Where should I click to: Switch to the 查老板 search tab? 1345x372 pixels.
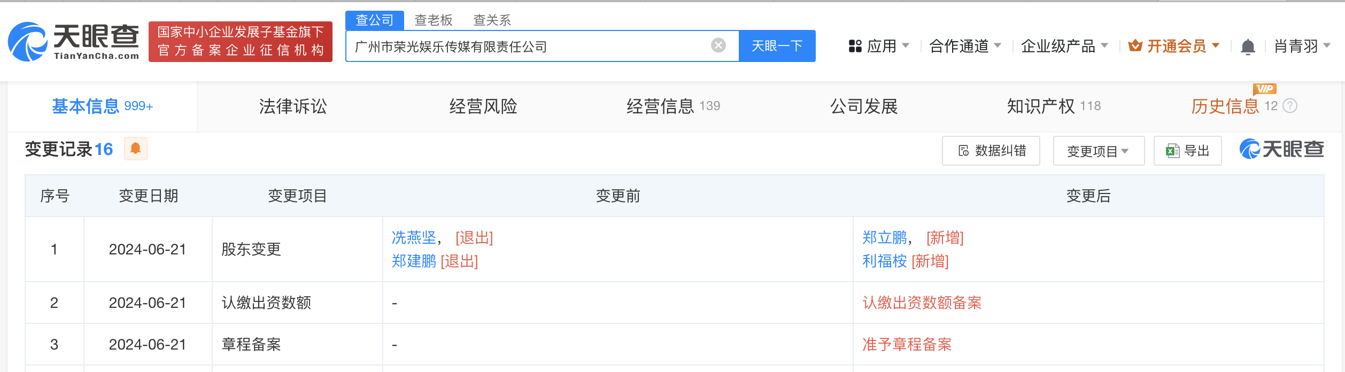point(434,20)
